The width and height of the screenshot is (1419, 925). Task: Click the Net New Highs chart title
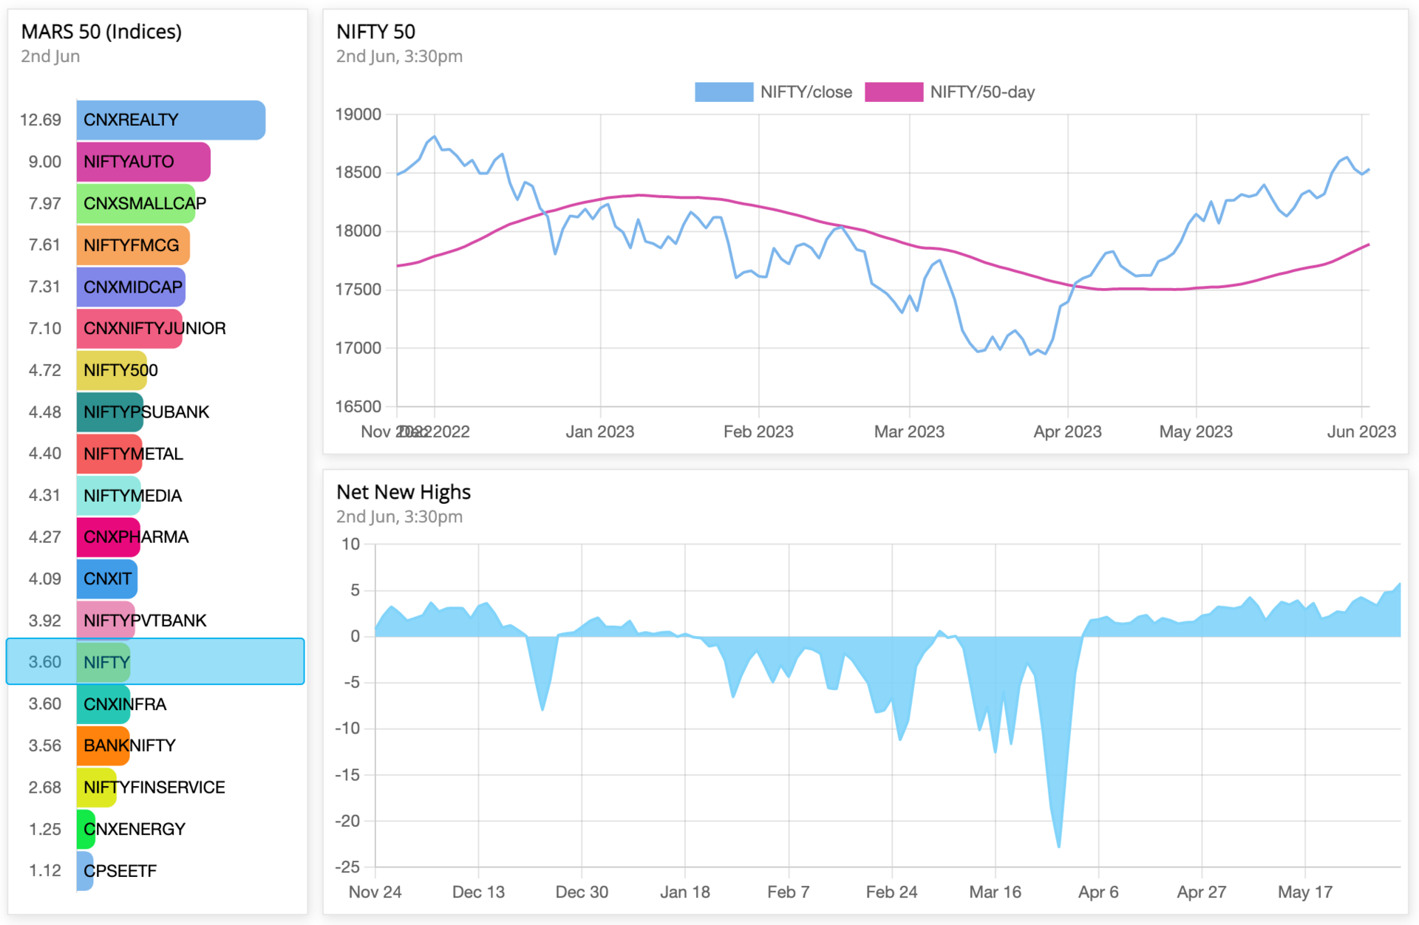404,492
